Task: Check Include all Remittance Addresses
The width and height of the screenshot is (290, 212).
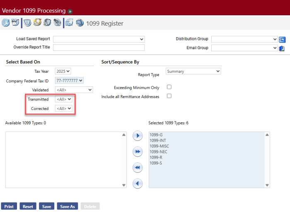Action: [x=169, y=96]
